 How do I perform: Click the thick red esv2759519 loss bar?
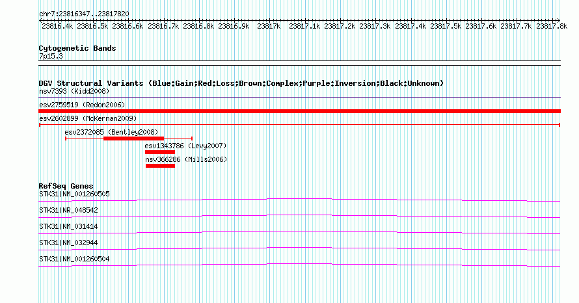[299, 111]
